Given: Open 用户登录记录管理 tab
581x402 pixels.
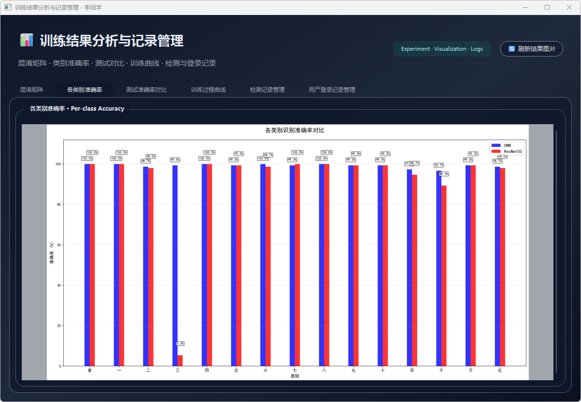Looking at the screenshot, I should coord(332,90).
